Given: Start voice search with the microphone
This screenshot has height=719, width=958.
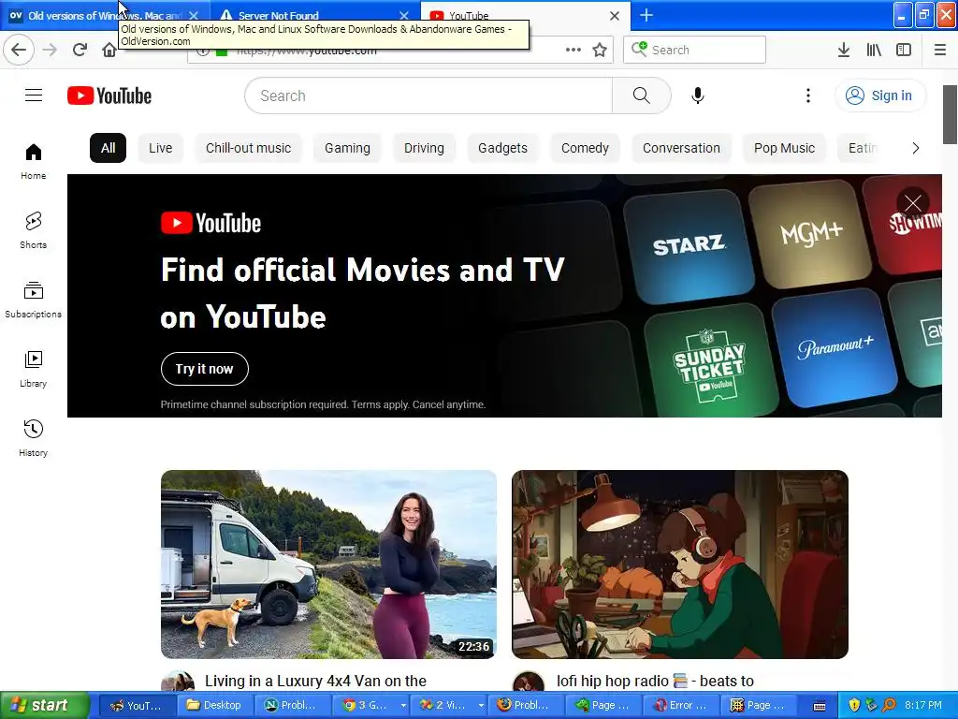Looking at the screenshot, I should [698, 95].
